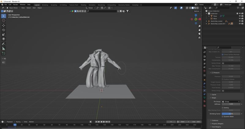Screen dimensions: 245x129
Task: Hide Sketchfab_model.001 in viewport
Action: pos(240,24)
